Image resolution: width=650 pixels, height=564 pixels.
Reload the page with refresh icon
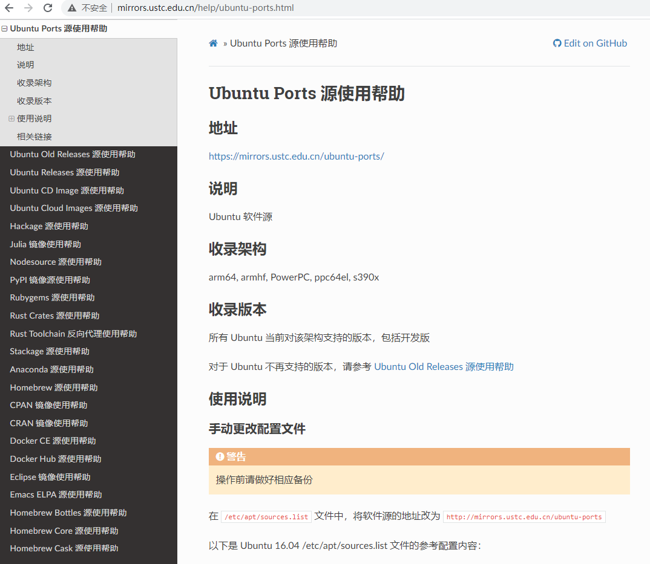tap(48, 8)
